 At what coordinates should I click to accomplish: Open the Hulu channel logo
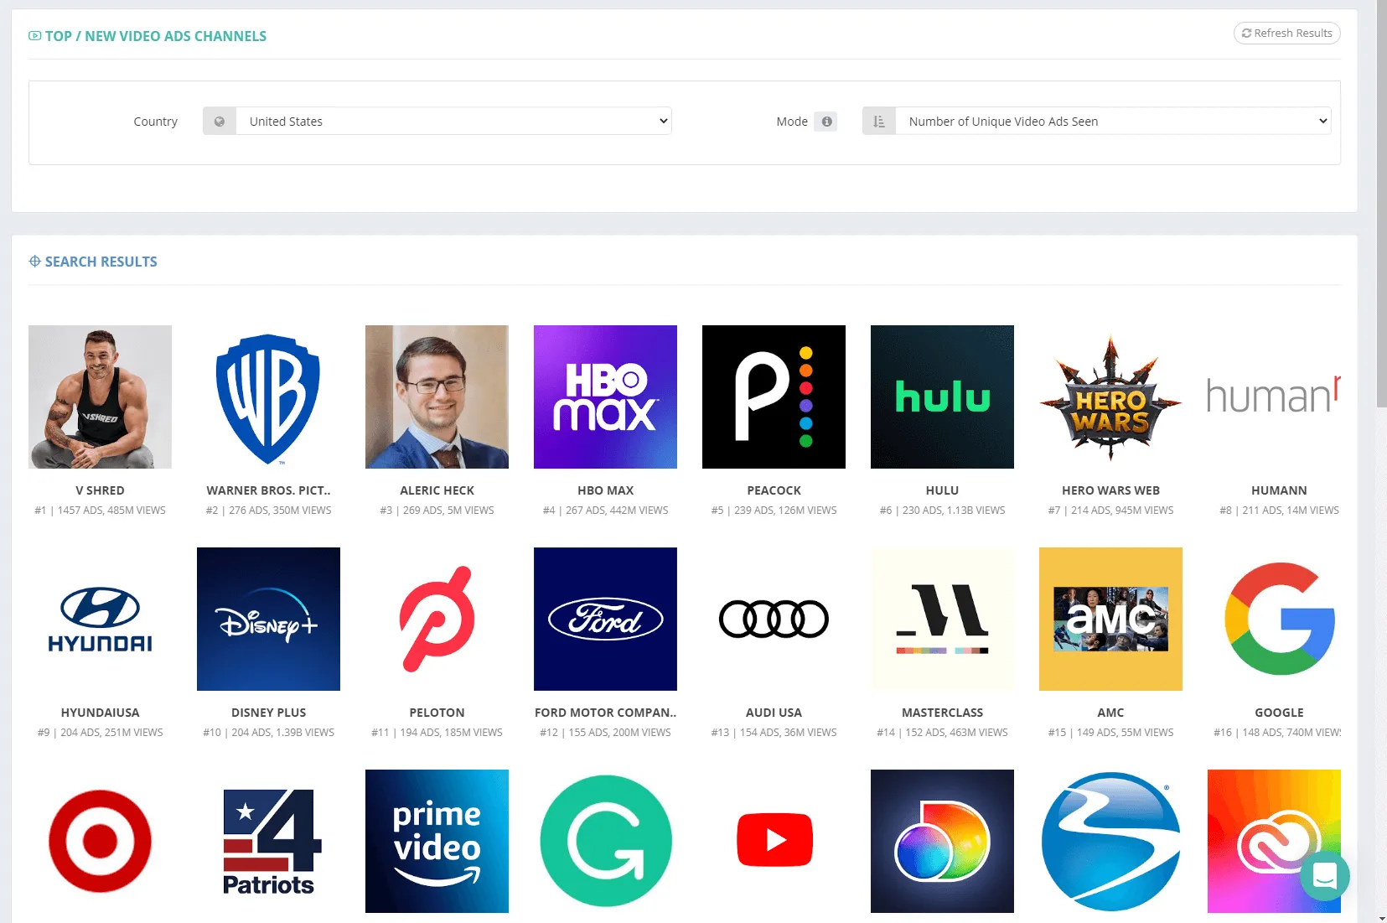pyautogui.click(x=942, y=397)
